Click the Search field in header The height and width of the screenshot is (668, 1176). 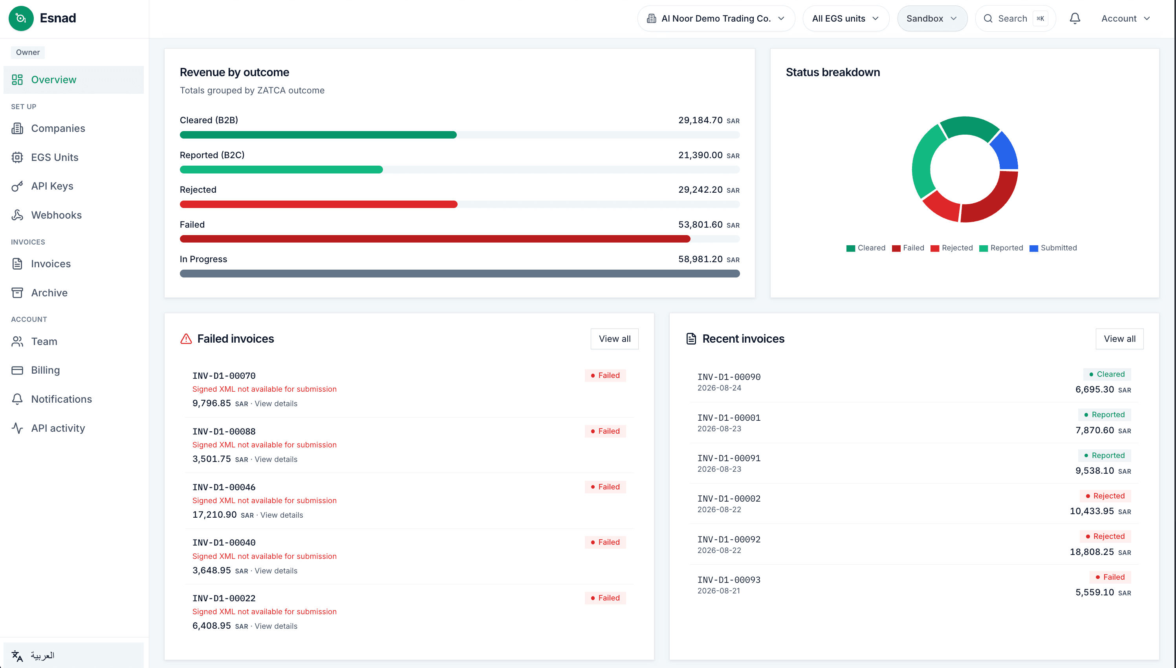(1015, 18)
